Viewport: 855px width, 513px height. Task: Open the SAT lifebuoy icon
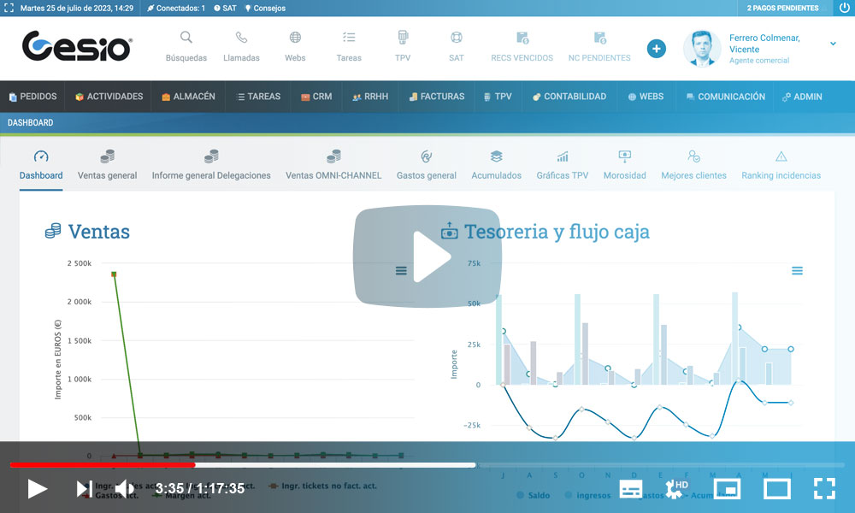457,38
